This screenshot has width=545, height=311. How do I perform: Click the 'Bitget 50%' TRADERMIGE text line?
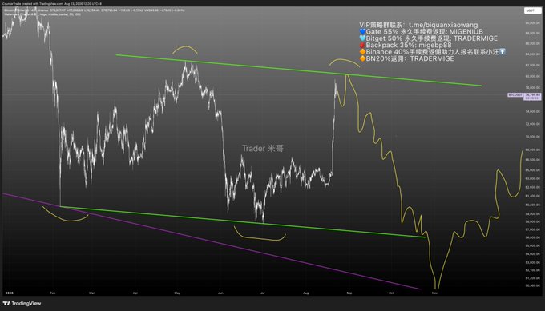click(x=432, y=38)
